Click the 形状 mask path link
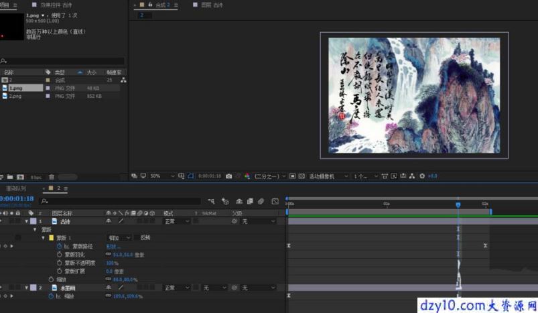 [113, 246]
